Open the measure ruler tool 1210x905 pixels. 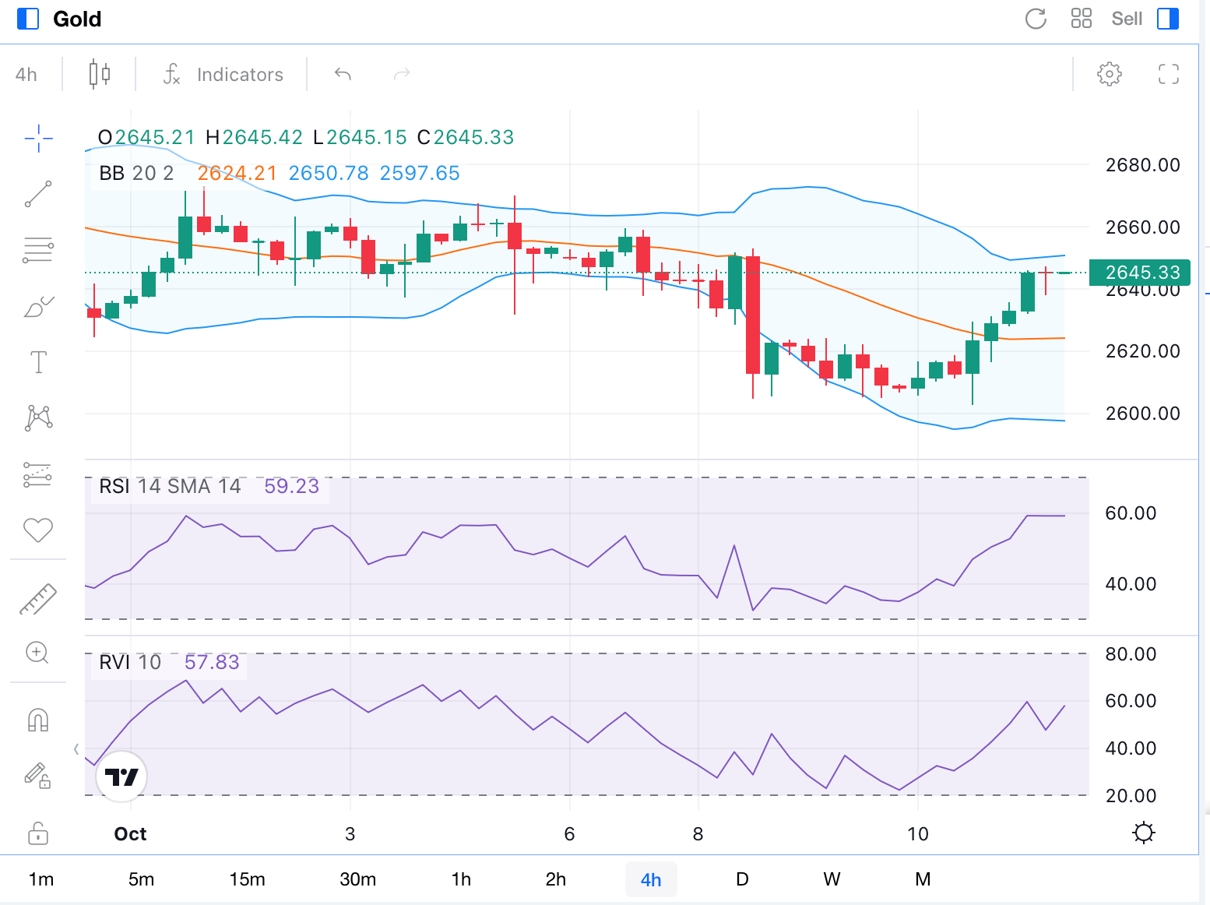click(x=38, y=599)
